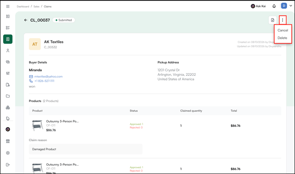The image size is (295, 174).
Task: Click the first product's name Outsunny 3-Person Po...
Action: [63, 122]
